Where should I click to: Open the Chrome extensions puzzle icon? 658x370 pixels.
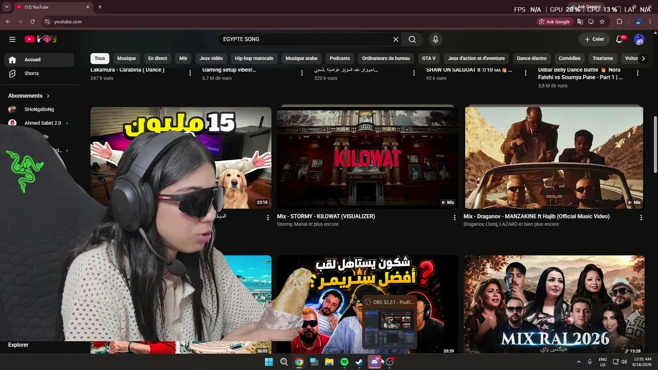tap(619, 22)
